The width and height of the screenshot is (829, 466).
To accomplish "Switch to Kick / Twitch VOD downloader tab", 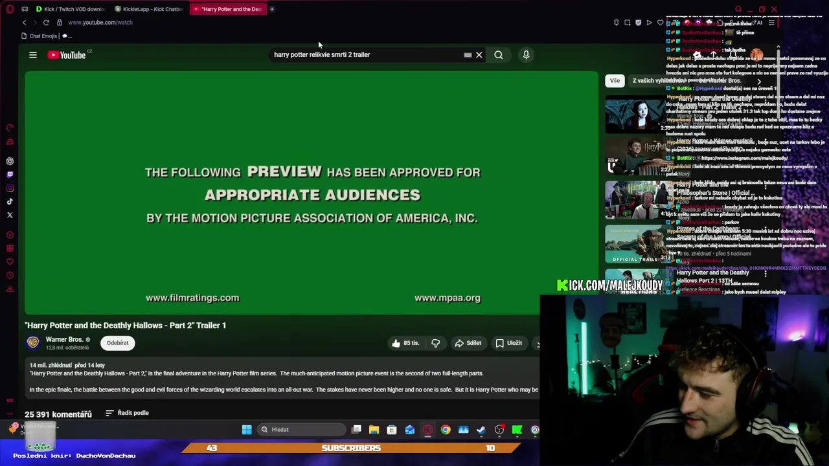I will 71,9.
